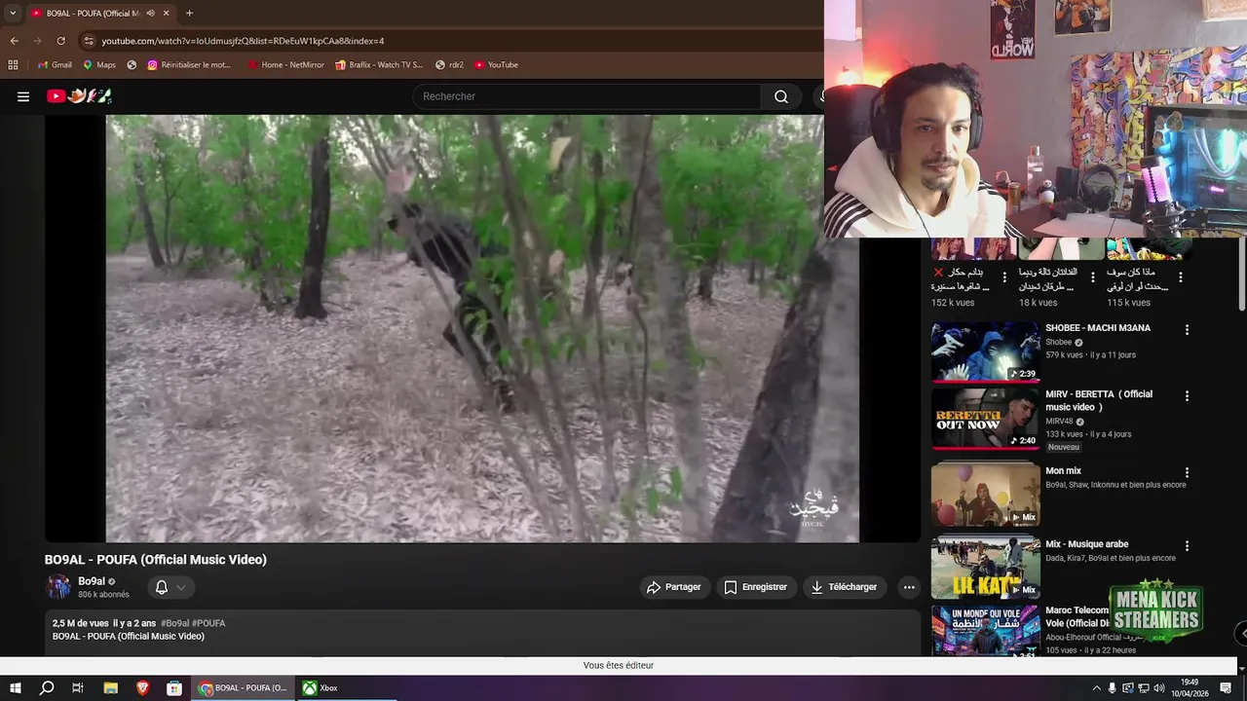
Task: Open the Windows Start menu
Action: coord(16,688)
